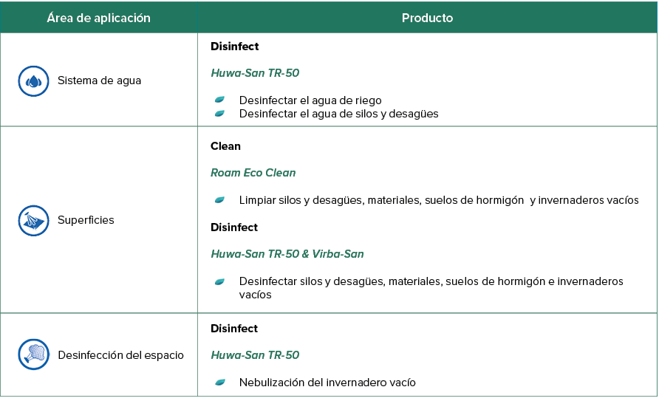Open the Huwa-San TR-50 & Virba-San link
Viewport: 659px width, 401px height.
287,254
